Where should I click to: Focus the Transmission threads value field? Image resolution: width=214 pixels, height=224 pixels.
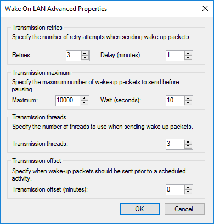click(x=175, y=144)
